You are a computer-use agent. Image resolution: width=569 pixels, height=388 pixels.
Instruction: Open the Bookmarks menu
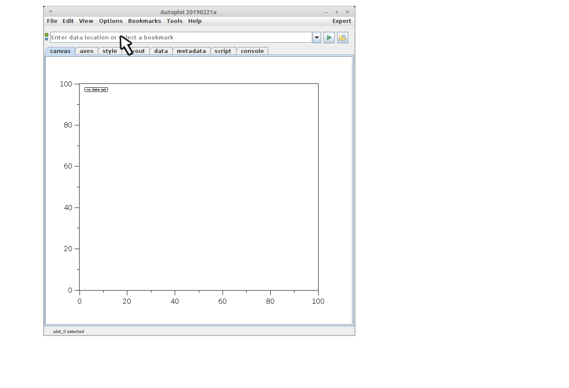click(144, 21)
